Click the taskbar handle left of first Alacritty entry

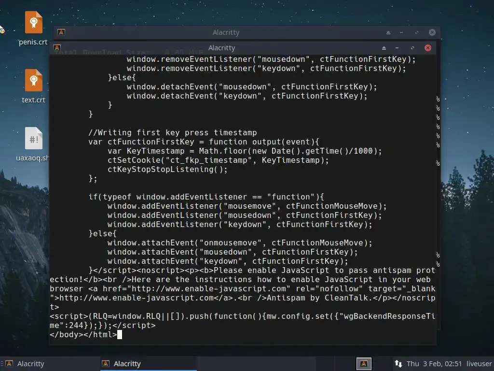pos(1,364)
